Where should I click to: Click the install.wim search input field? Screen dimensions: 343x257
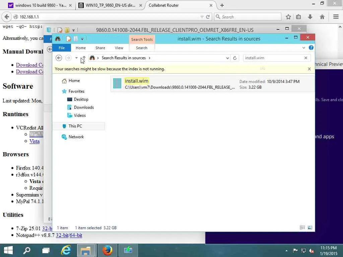(273, 58)
